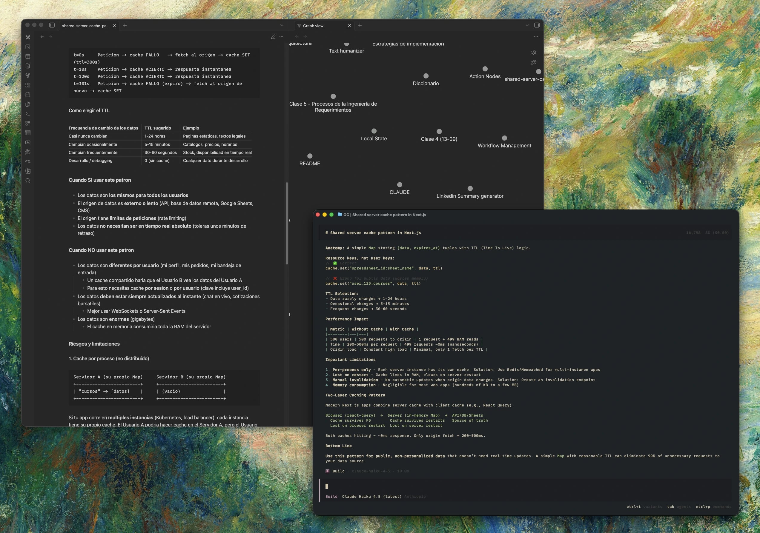This screenshot has height=533, width=760.
Task: Open the more options menu in Graph view
Action: [x=536, y=37]
